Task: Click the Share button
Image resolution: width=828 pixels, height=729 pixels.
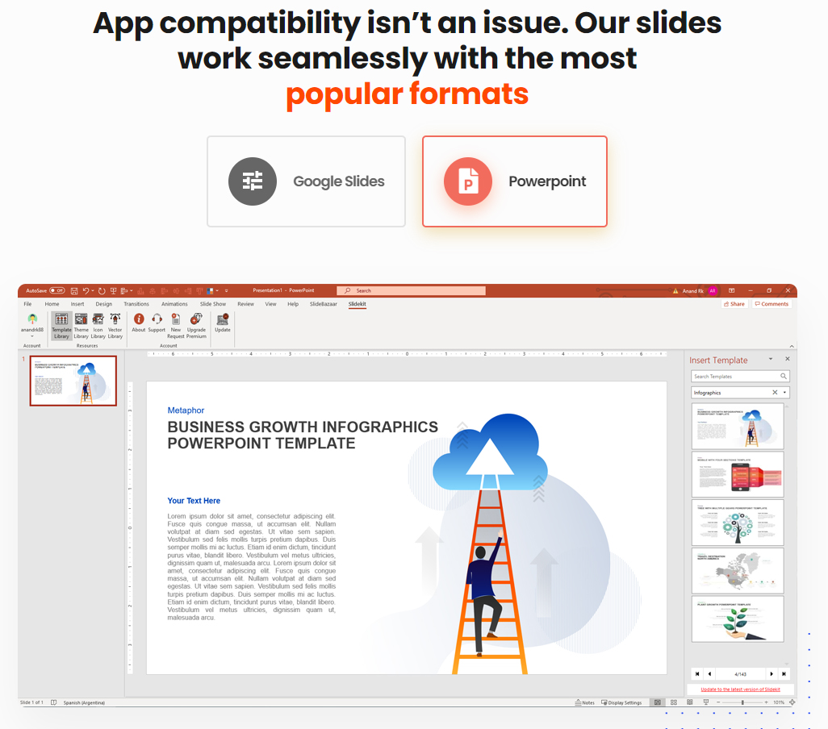Action: 734,304
